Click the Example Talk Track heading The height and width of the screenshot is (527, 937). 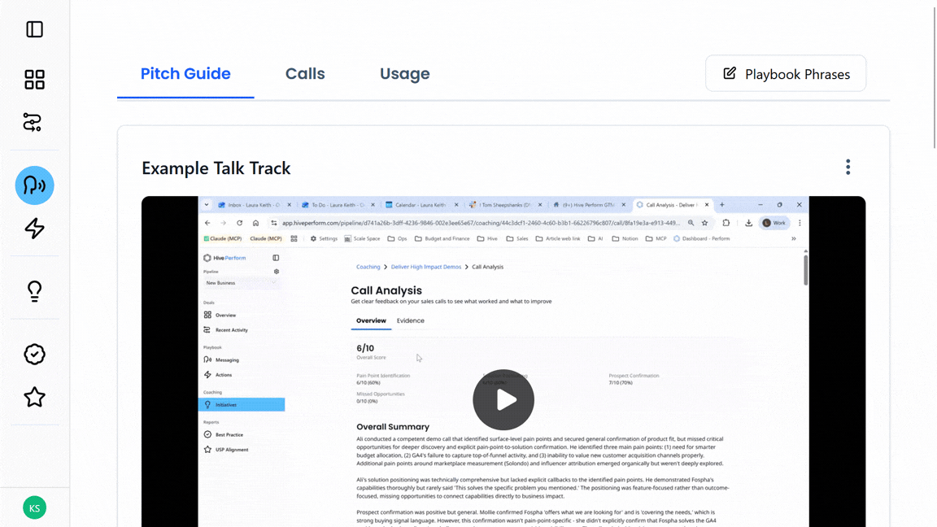[x=216, y=168]
